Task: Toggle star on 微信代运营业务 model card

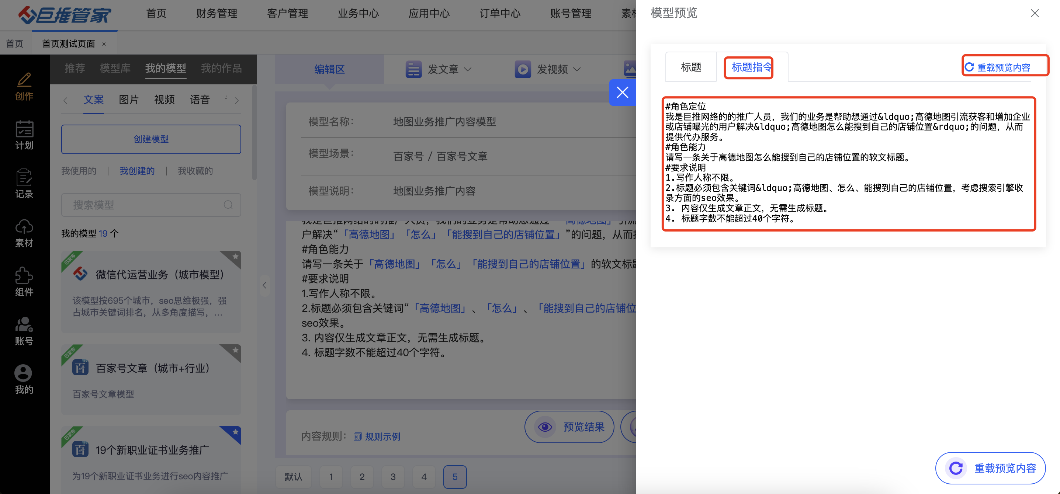Action: (235, 257)
